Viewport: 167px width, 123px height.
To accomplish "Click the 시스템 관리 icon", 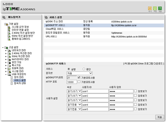I will click(9, 72).
